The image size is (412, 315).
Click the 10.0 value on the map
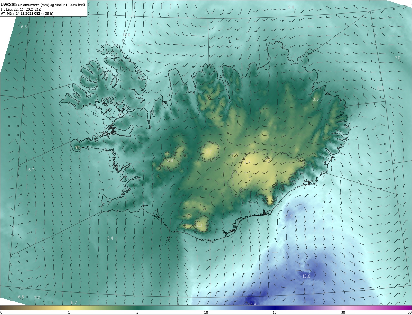126,35
